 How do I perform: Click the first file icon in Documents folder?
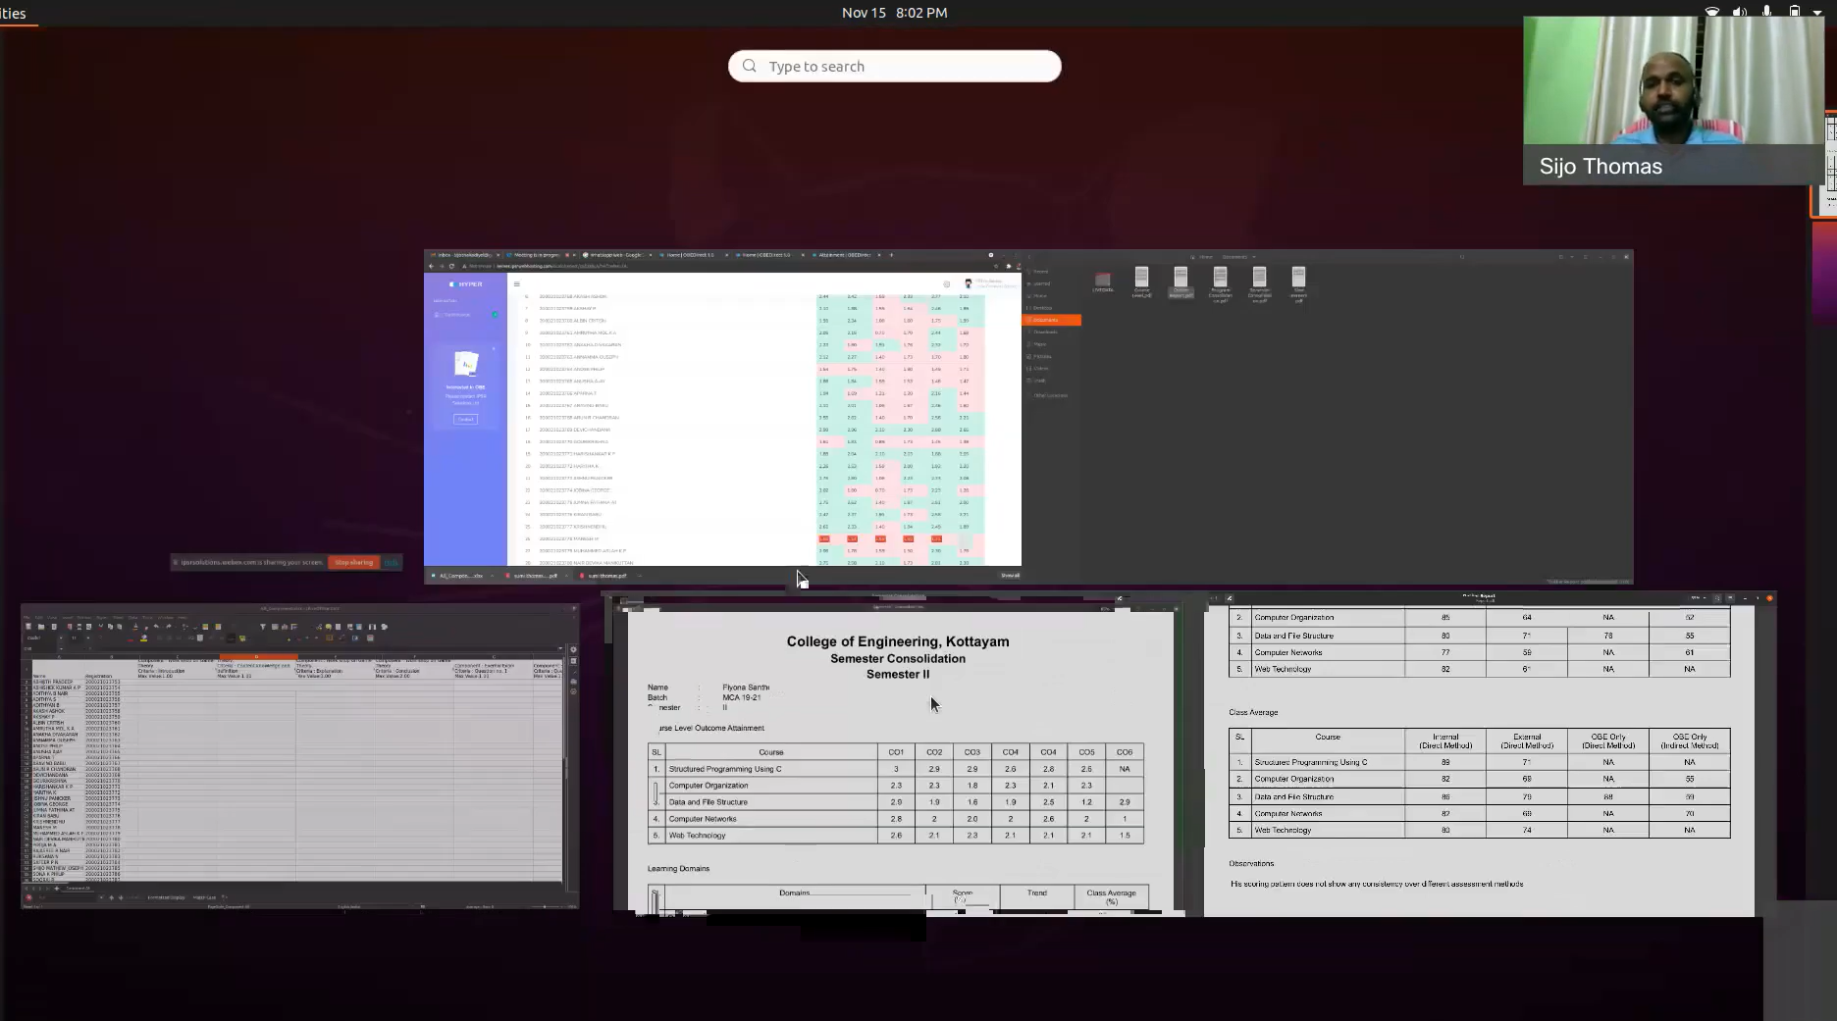pos(1103,281)
